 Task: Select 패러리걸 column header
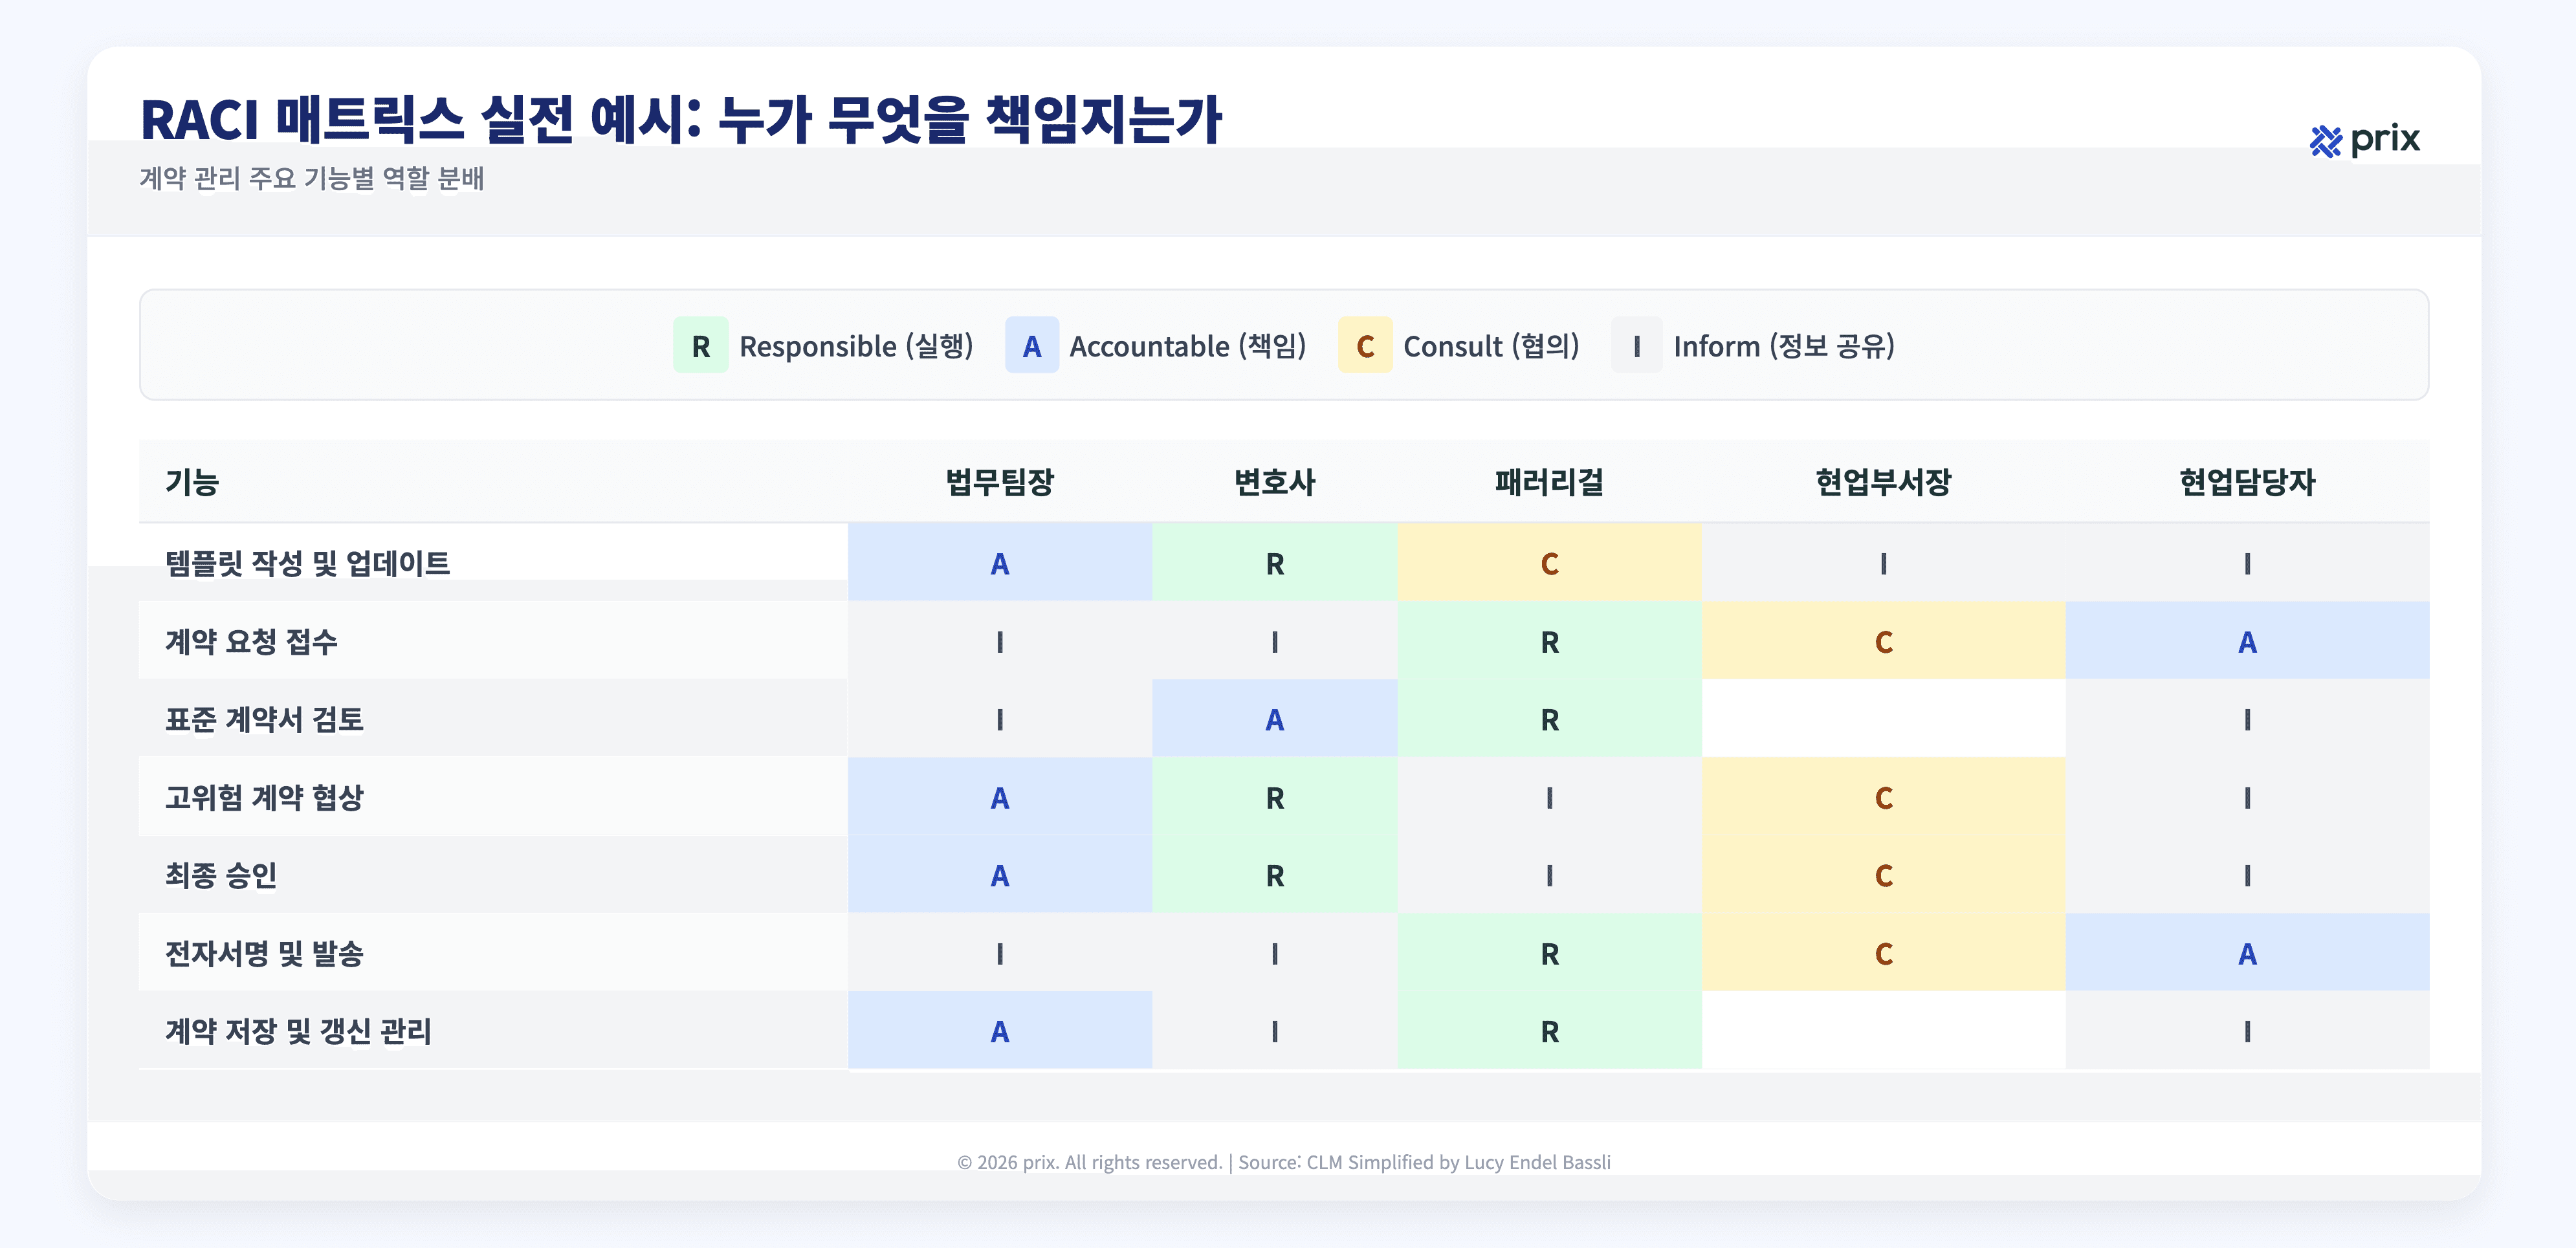point(1549,482)
